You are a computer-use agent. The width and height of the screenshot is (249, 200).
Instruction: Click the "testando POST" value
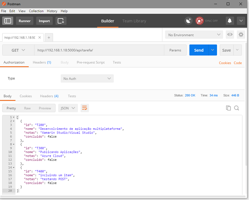pos(54,179)
